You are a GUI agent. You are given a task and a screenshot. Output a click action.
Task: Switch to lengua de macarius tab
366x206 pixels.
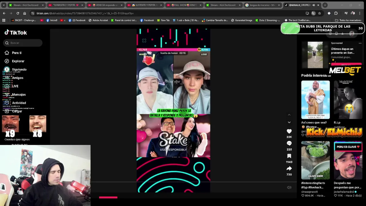(262, 5)
